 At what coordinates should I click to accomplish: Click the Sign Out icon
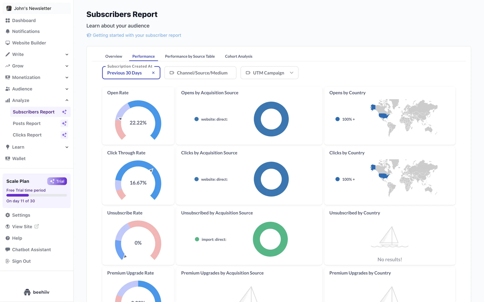click(8, 261)
